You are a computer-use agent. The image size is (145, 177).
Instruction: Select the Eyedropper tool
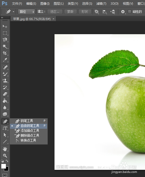click(x=5, y=60)
